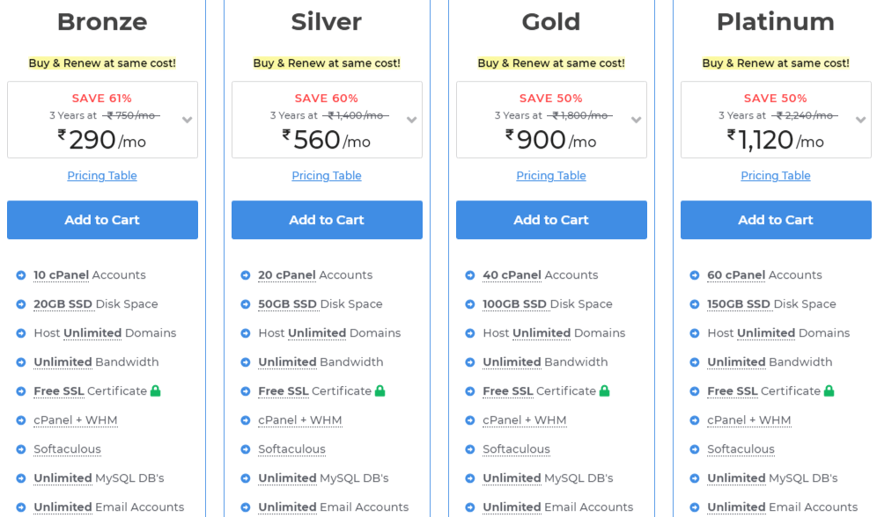Add the Bronze plan to cart
The height and width of the screenshot is (517, 877).
coord(102,220)
